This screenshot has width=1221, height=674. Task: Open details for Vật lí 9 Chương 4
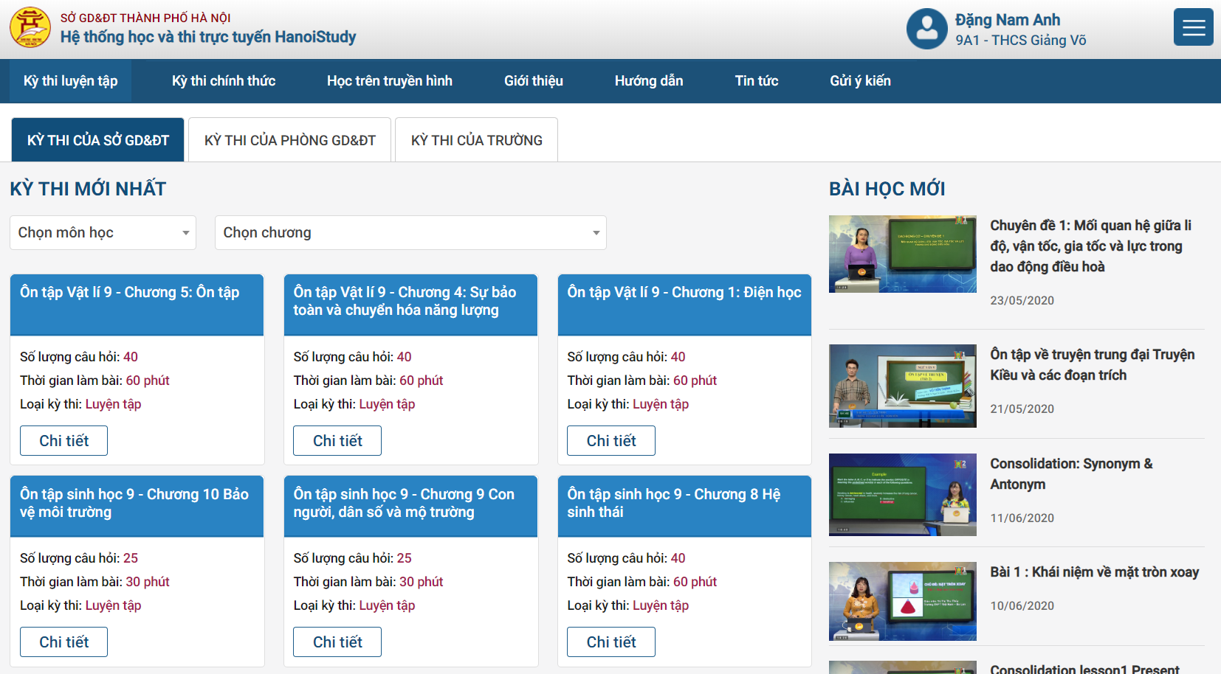337,441
